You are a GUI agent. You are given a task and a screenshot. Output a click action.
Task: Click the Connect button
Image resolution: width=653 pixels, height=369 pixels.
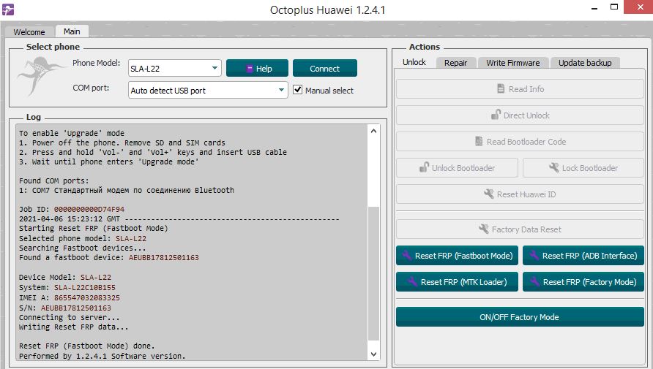[x=325, y=68]
